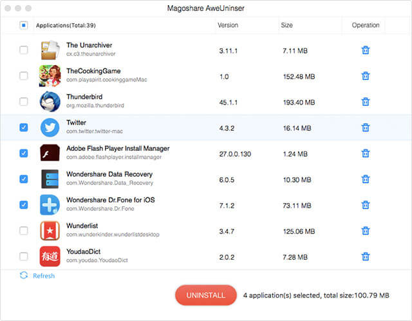Click the Thunderbird app icon

[x=50, y=102]
